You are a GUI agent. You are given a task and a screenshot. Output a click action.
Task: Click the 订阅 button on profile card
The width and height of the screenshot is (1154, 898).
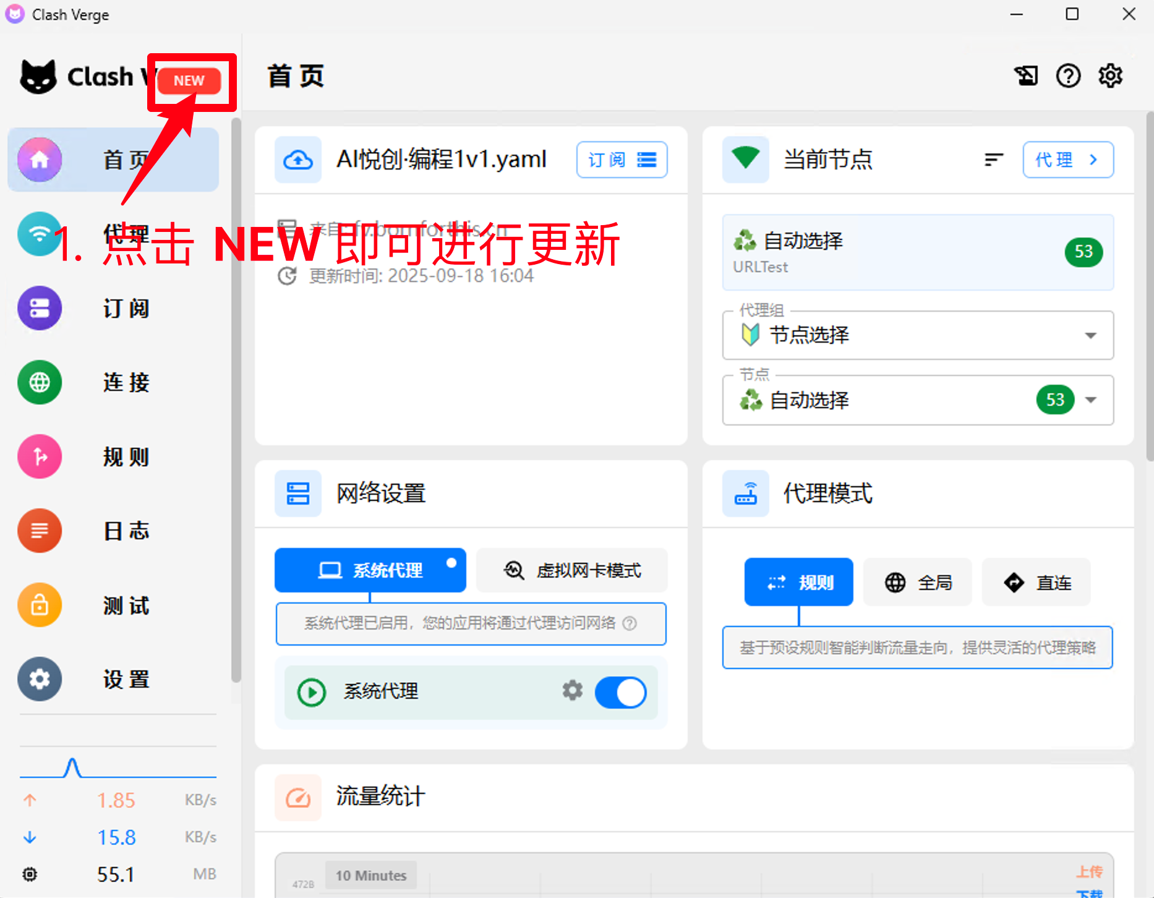[622, 160]
